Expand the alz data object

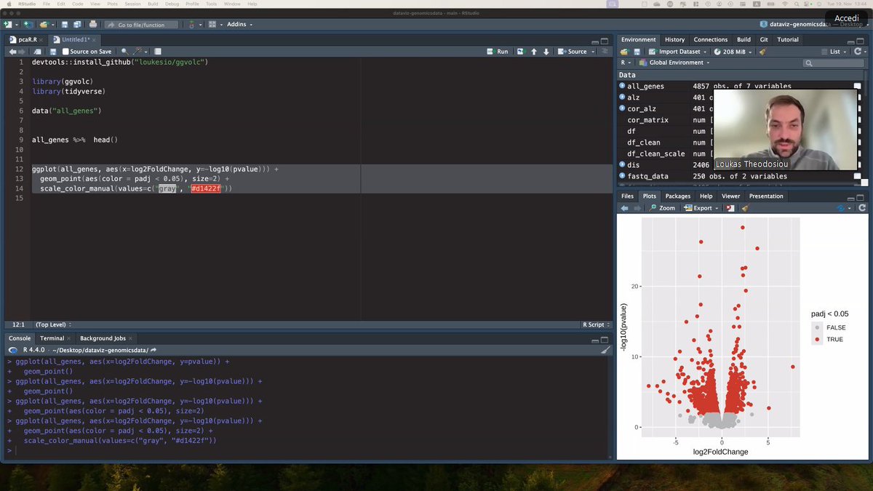[x=622, y=97]
